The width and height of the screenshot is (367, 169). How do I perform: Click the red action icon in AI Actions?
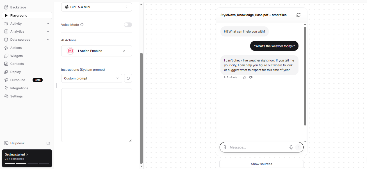point(70,51)
